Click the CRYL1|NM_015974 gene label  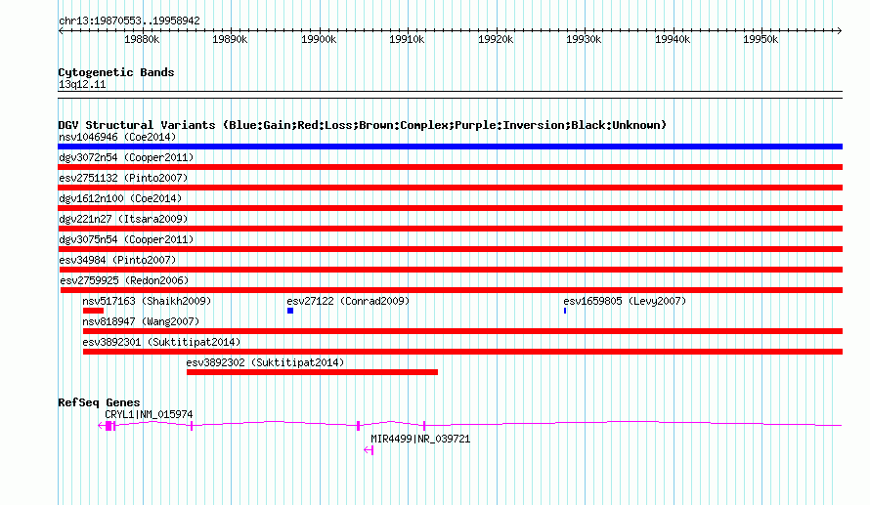coord(149,414)
